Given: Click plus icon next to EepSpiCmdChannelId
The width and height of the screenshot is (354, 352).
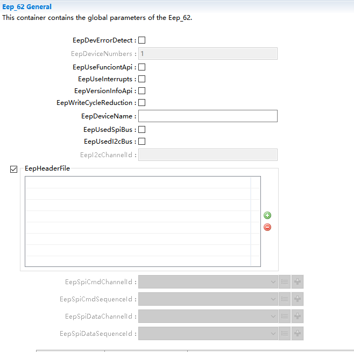Looking at the screenshot, I should (298, 281).
